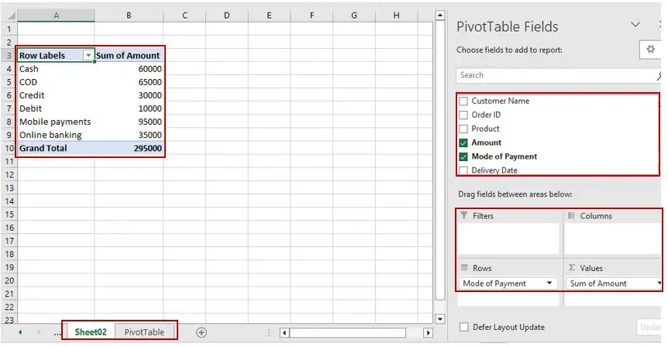Viewport: 668px width, 347px height.
Task: Click horizontal scrollbar left arrow
Action: (x=284, y=332)
